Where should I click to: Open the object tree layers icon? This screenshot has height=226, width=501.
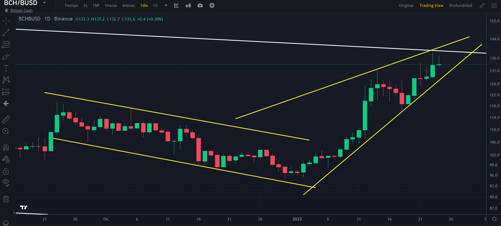coord(6,223)
